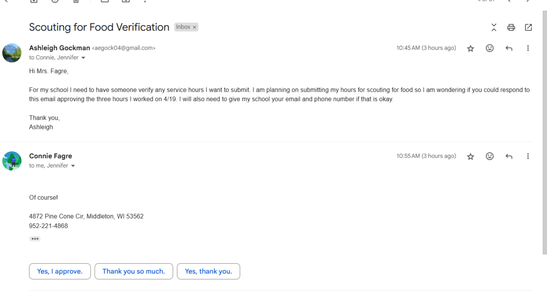Open more options for Ashleigh's message

coord(528,48)
